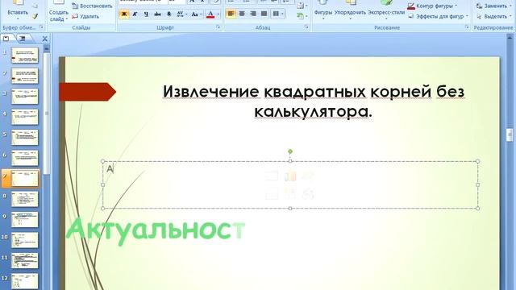Viewport: 516px width, 290px height.
Task: Switch to the Outline tab
Action: 23,39
